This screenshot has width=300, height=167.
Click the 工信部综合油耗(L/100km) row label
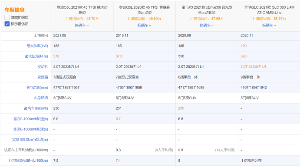(x=28, y=160)
